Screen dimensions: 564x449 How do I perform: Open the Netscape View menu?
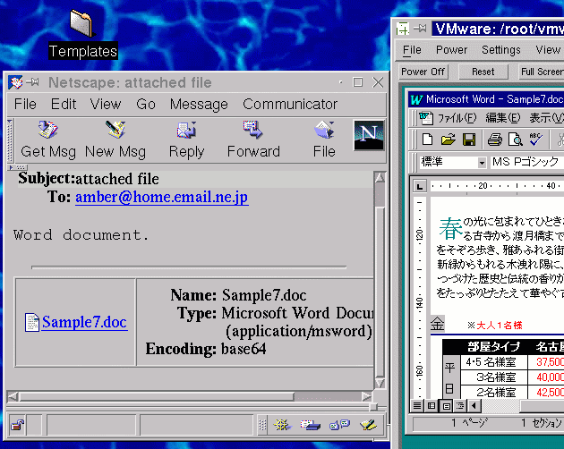[106, 104]
